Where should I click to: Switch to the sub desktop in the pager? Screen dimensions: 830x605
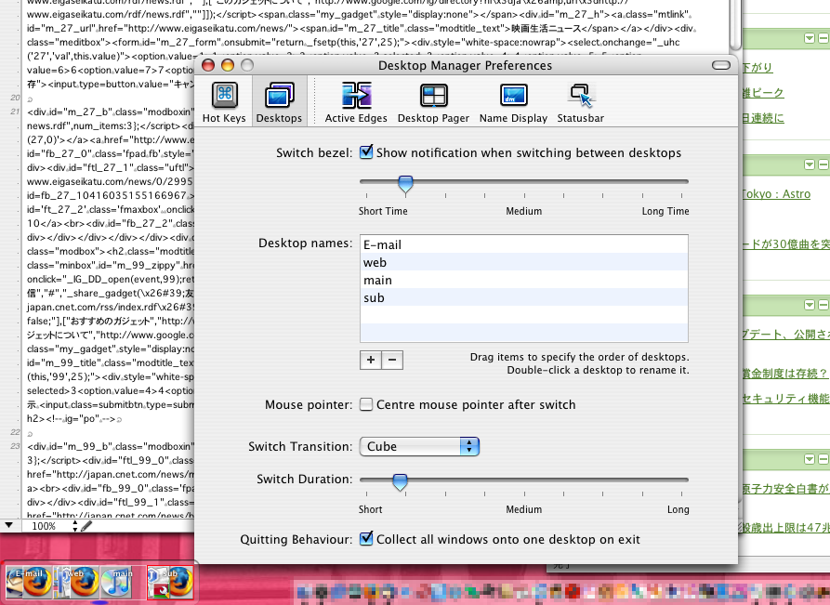coord(170,582)
